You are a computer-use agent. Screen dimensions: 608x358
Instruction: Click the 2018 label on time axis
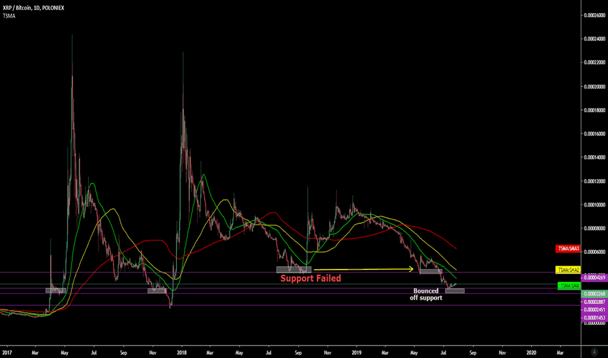pyautogui.click(x=181, y=353)
